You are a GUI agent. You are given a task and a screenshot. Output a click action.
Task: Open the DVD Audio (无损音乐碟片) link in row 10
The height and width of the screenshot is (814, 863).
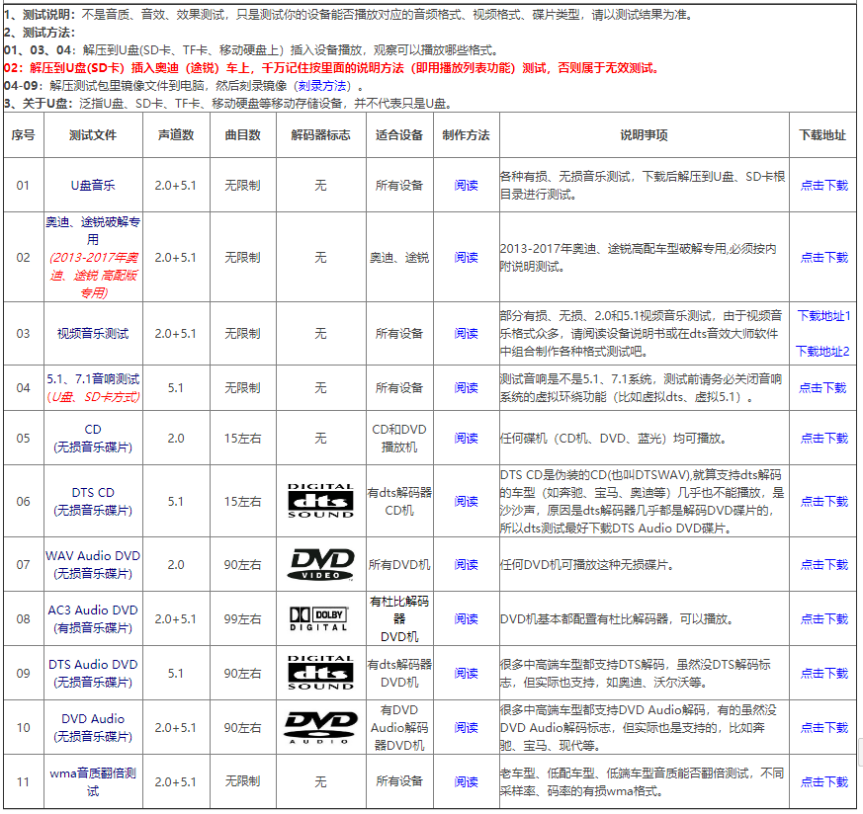93,727
